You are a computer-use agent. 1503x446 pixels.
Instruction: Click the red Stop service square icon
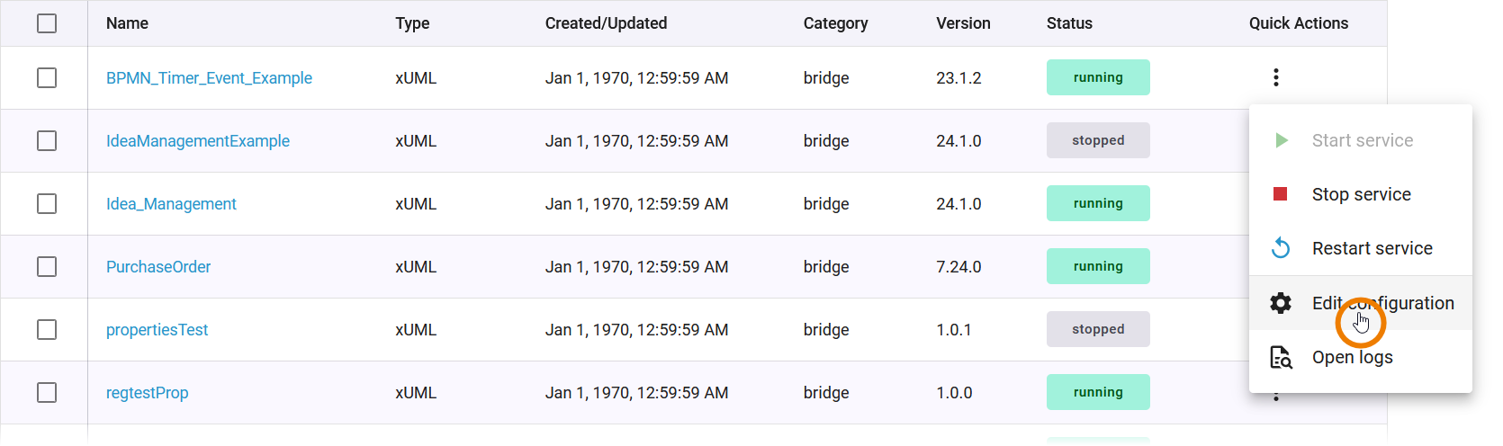coord(1280,194)
